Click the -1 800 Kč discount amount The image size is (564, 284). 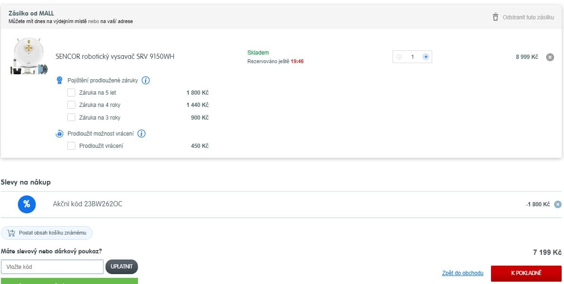point(538,204)
